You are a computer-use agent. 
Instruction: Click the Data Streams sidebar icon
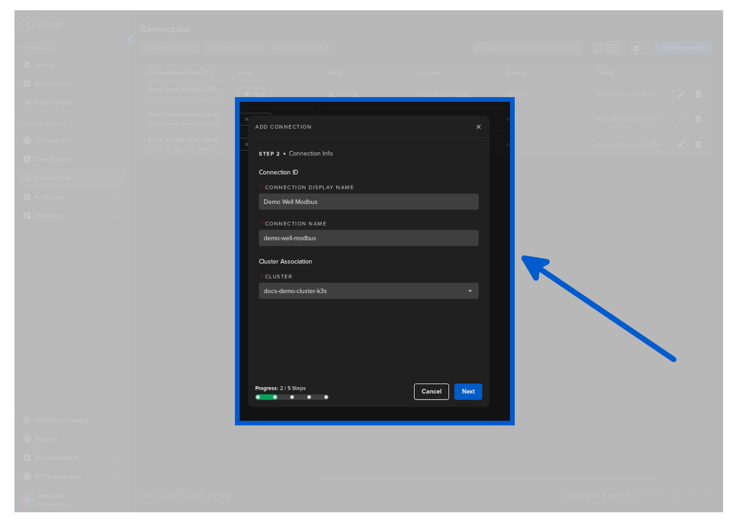(x=27, y=159)
